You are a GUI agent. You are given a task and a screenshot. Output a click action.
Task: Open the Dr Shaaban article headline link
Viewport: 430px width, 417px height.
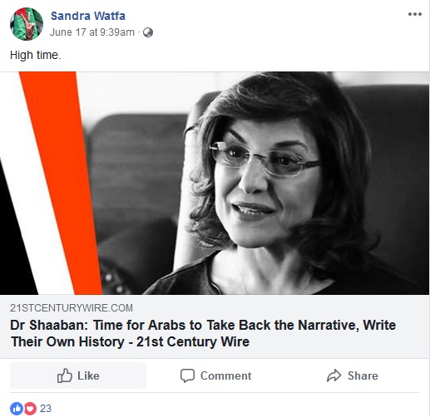203,333
